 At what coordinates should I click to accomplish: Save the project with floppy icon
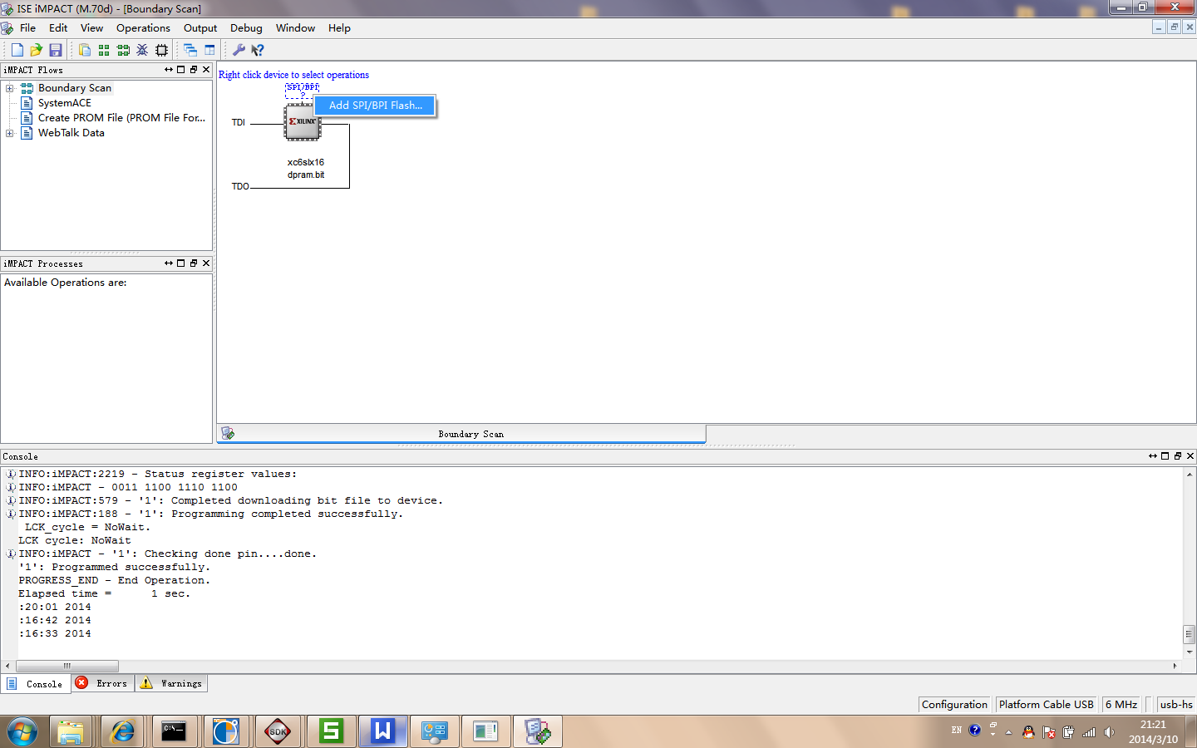(56, 50)
